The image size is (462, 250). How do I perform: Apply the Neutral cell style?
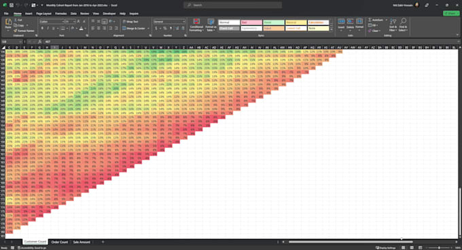click(296, 22)
